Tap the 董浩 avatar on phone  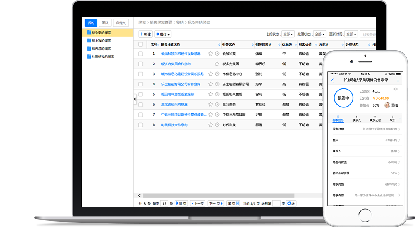pos(387,105)
